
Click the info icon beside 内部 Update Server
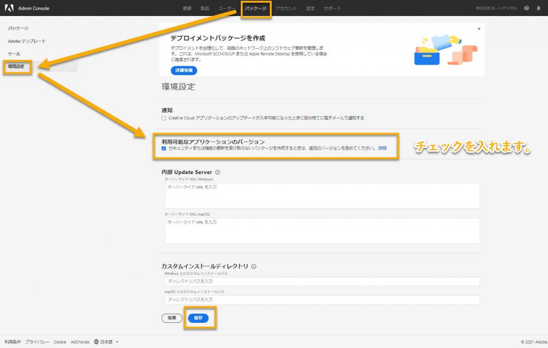tap(218, 172)
